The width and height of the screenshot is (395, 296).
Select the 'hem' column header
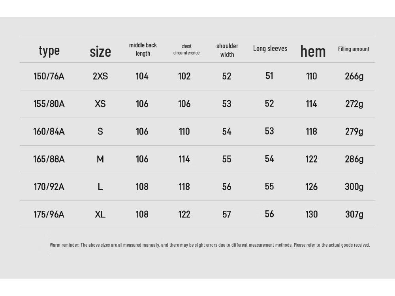313,51
